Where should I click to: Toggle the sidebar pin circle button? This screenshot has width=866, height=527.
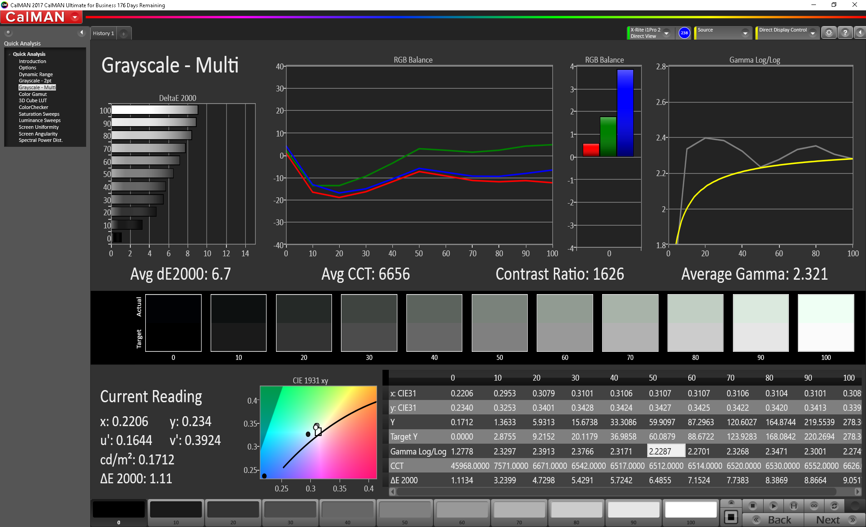point(8,32)
